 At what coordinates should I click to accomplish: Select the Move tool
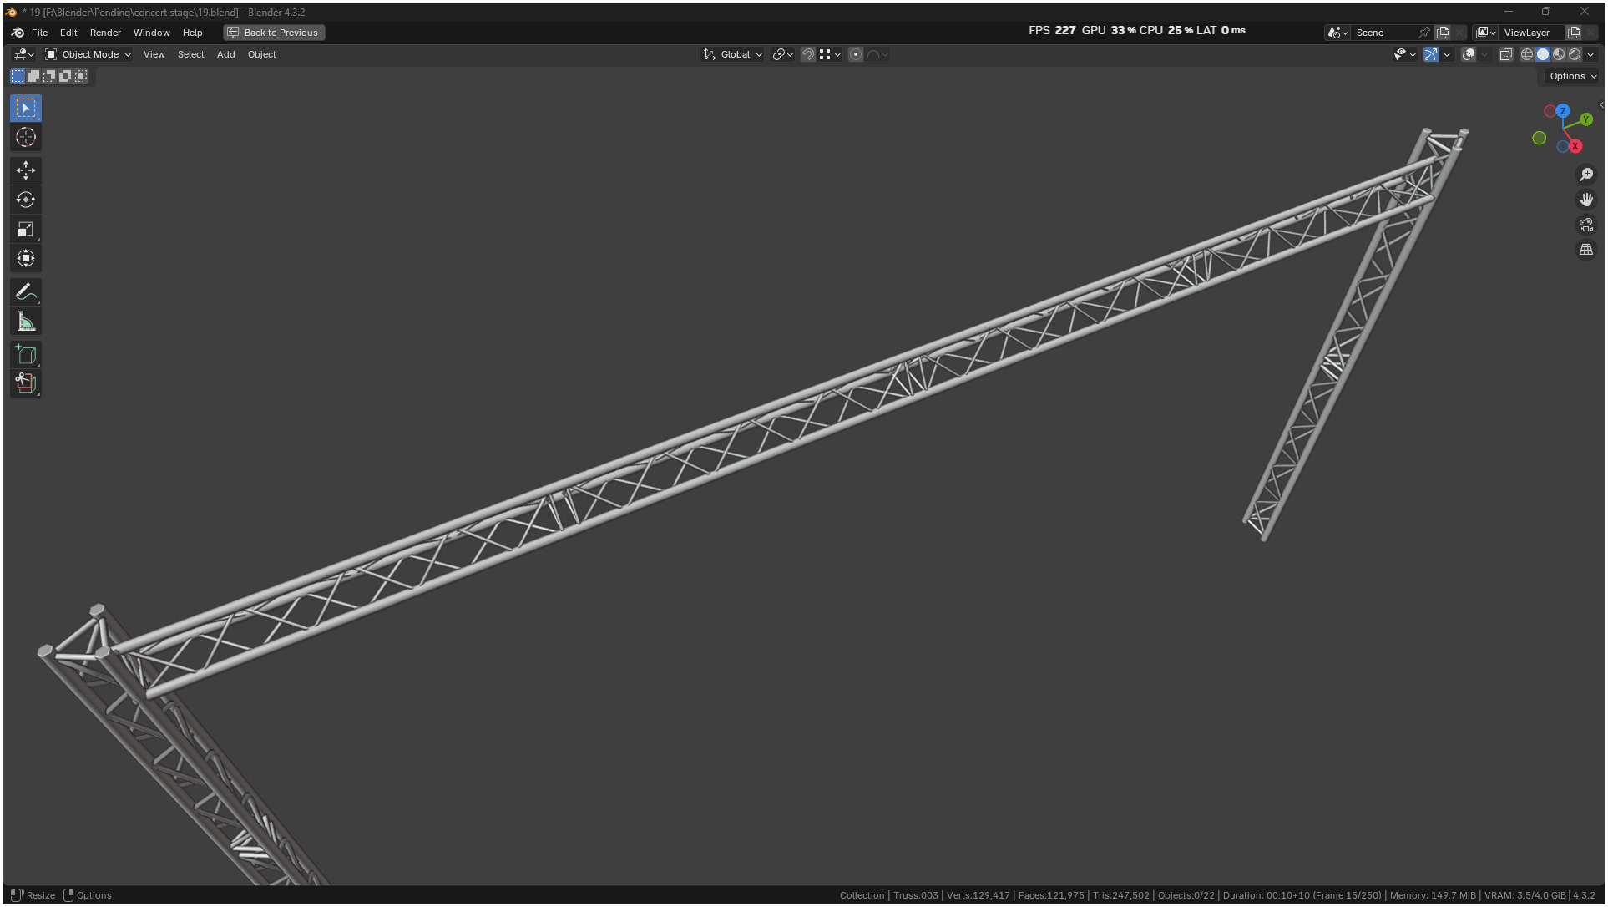click(x=26, y=170)
